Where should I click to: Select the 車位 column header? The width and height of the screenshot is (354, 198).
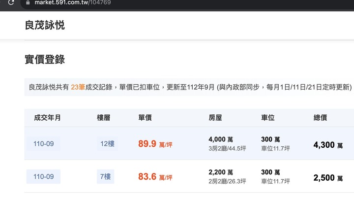click(268, 118)
